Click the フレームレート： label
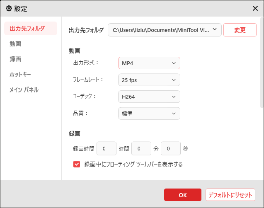This screenshot has width=264, height=208. click(x=88, y=80)
